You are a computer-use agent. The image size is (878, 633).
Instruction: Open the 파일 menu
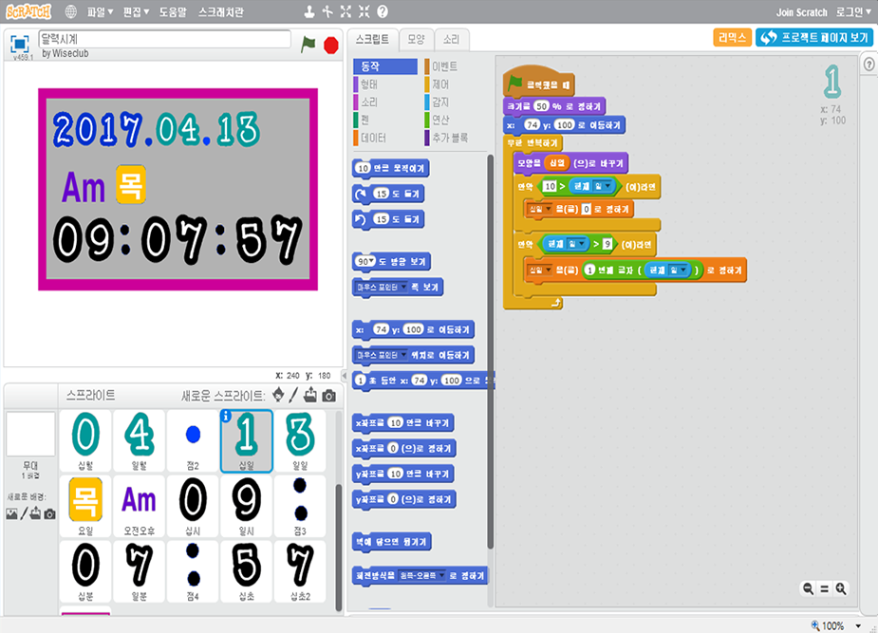pyautogui.click(x=100, y=12)
